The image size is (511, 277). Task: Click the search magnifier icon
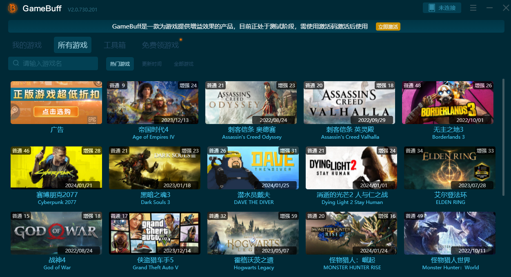(x=16, y=63)
